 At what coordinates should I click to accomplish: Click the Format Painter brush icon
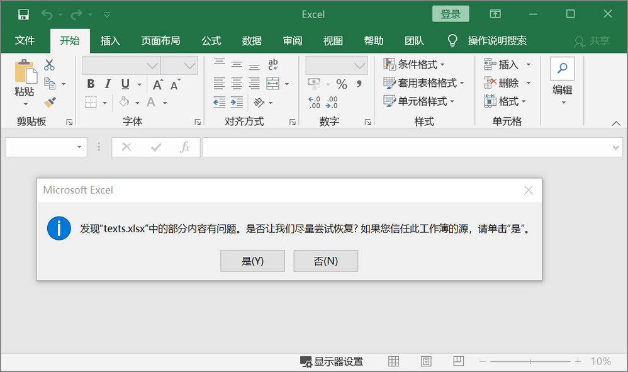click(x=50, y=103)
